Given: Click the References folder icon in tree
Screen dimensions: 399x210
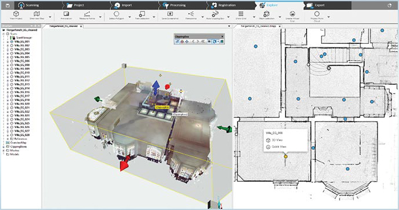Looking at the screenshot, I should point(12,139).
